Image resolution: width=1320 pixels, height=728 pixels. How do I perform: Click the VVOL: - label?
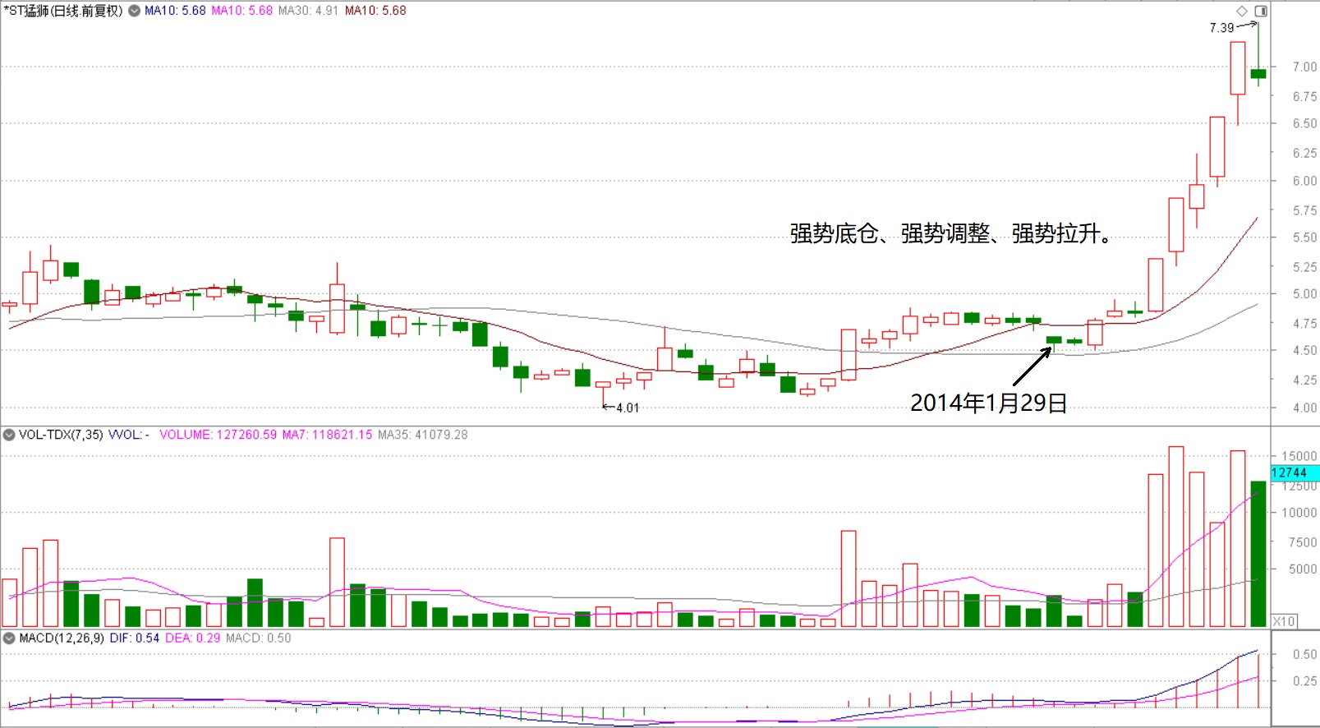129,435
